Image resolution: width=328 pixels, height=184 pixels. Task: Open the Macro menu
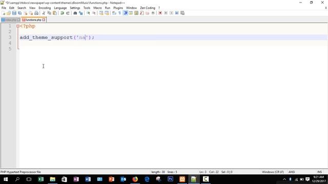(x=97, y=8)
